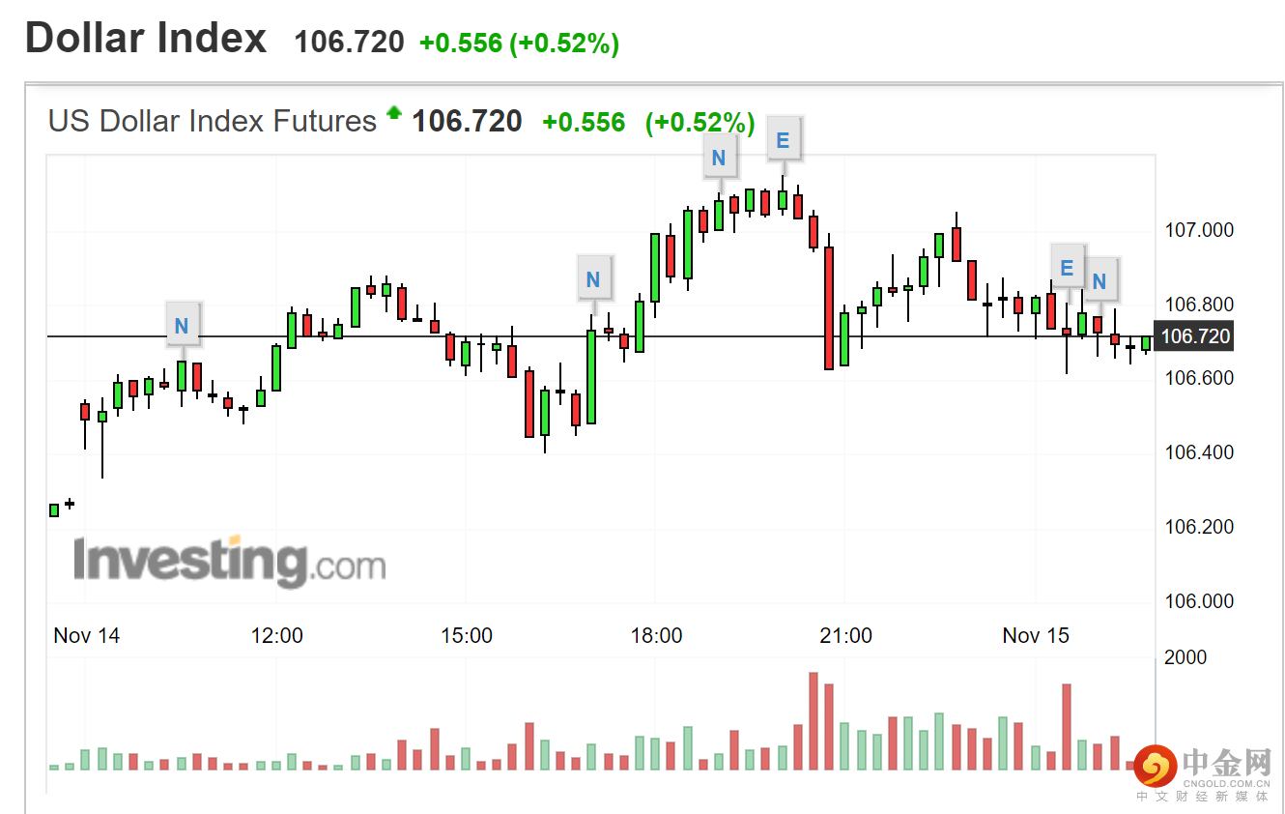Click the long red candle before 21:00
This screenshot has width=1285, height=814.
point(829,307)
